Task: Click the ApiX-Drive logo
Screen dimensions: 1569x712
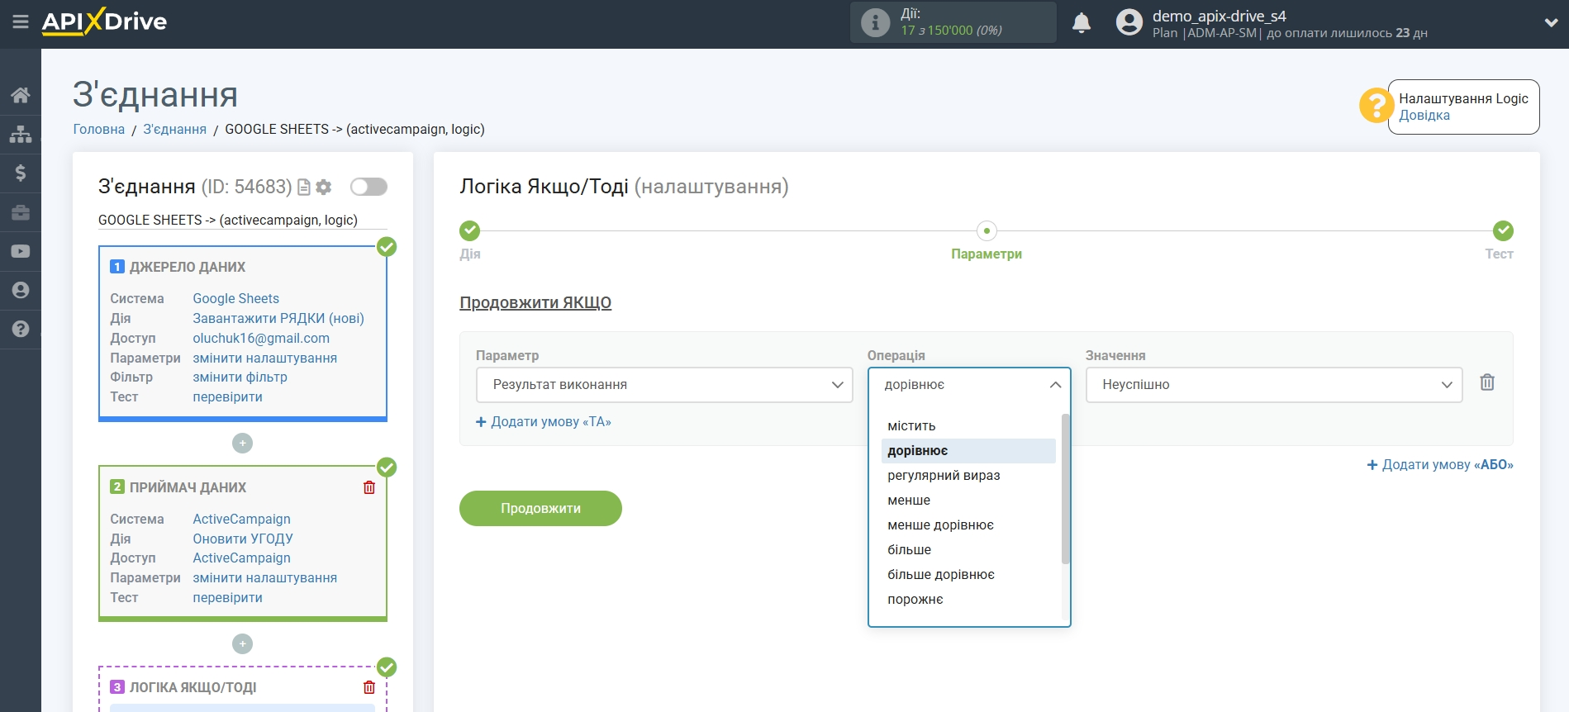Action: click(104, 21)
